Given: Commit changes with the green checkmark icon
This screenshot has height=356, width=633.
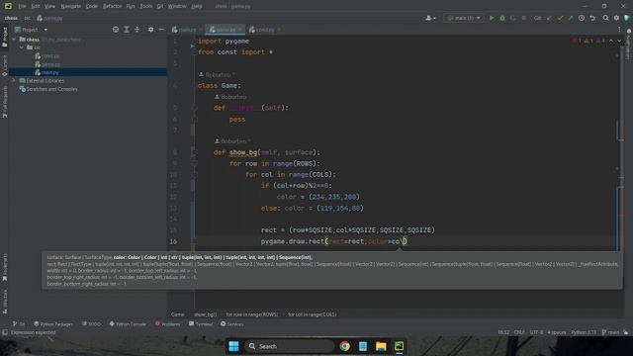Looking at the screenshot, I should tap(560, 18).
